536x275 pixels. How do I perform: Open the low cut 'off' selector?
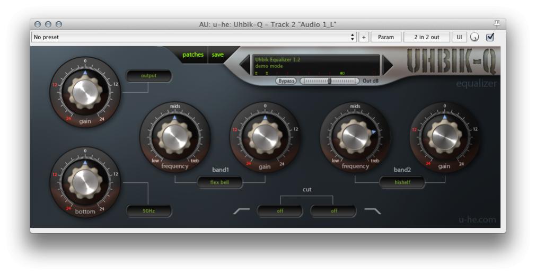[279, 211]
